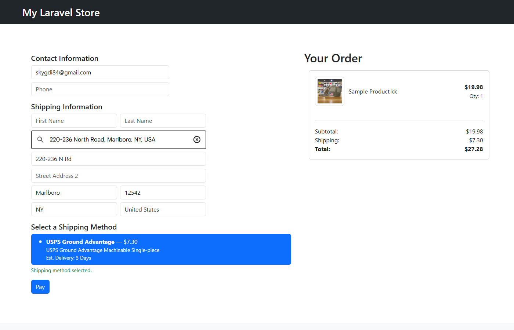Click the order total $27.28
514x330 pixels.
473,149
